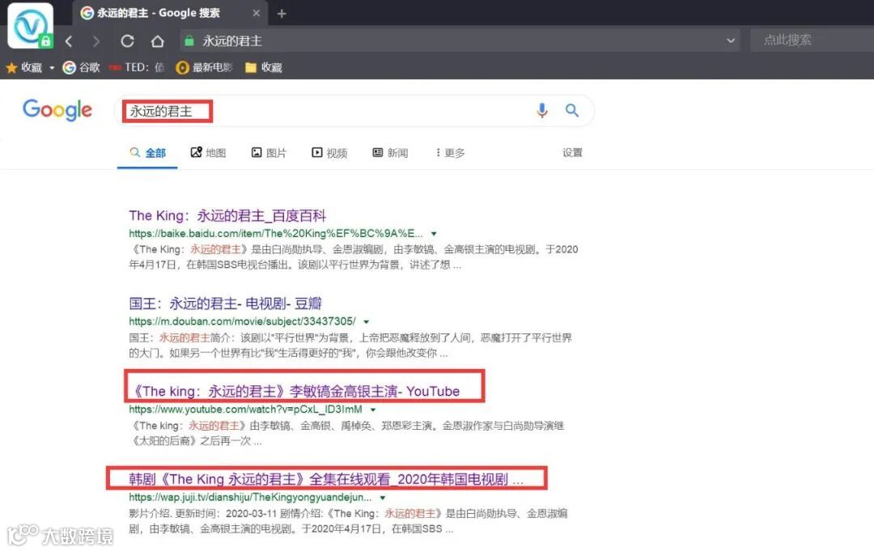Click the browser address bar text 永远的君主
Screen dimensions: 874x552
click(232, 40)
